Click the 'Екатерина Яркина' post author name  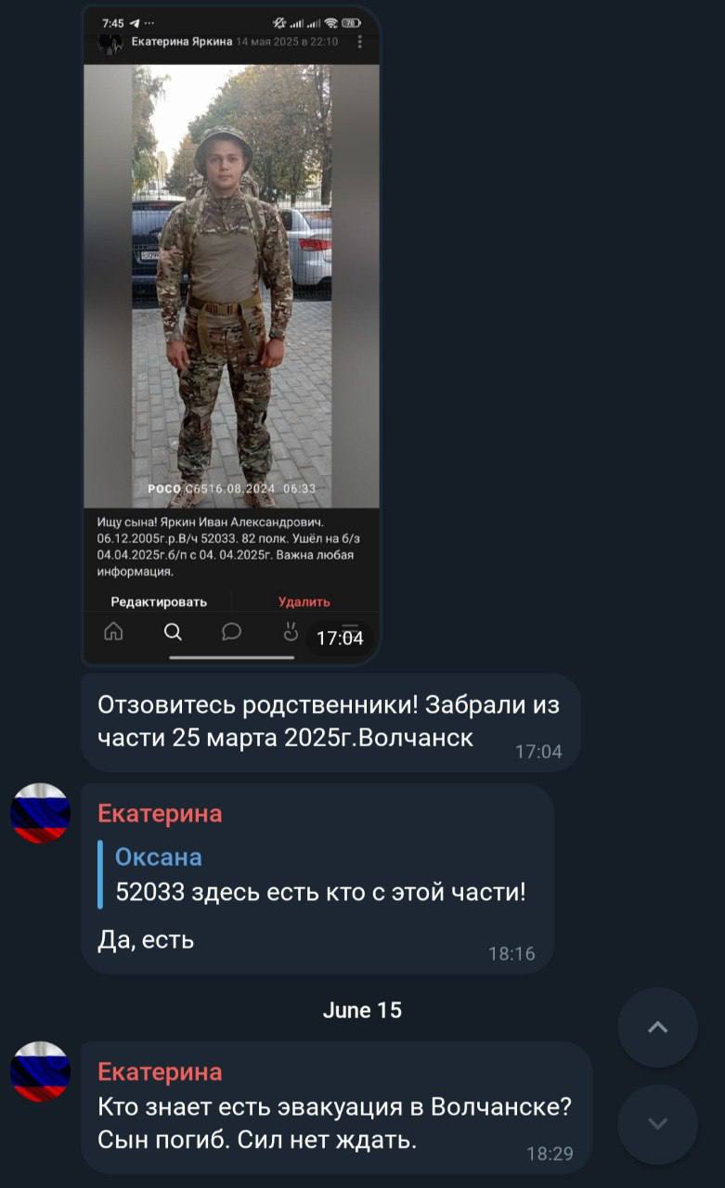click(x=181, y=42)
